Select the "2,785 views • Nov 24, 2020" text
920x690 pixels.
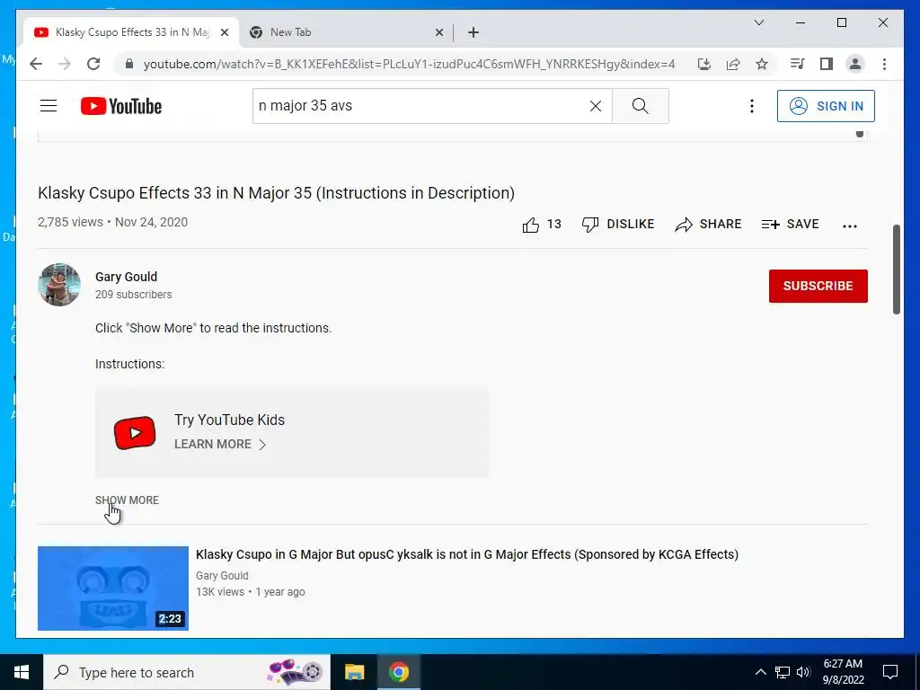(x=112, y=223)
